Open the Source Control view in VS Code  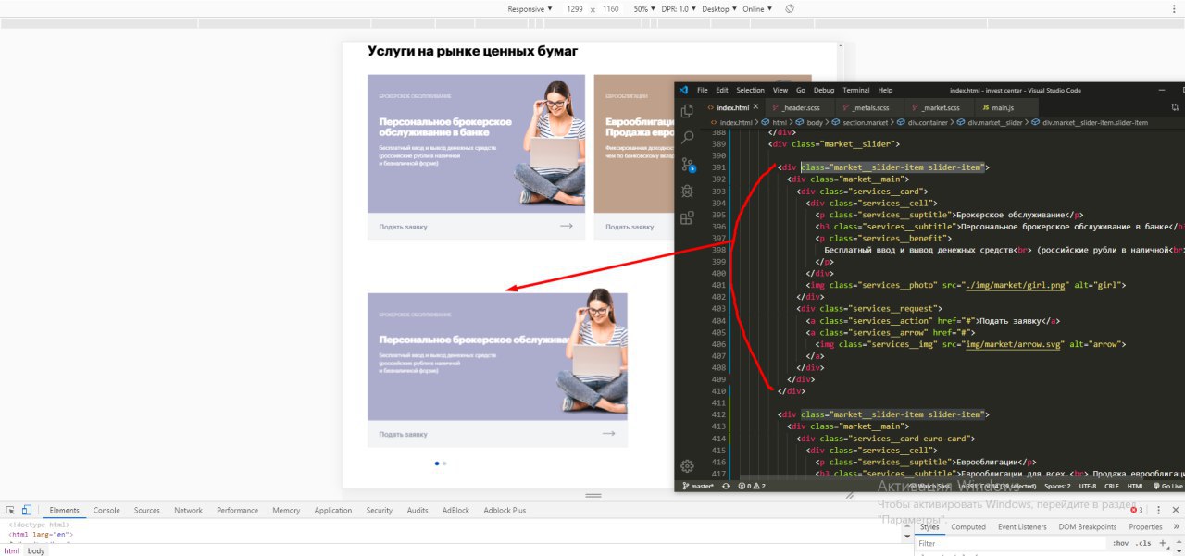[687, 165]
